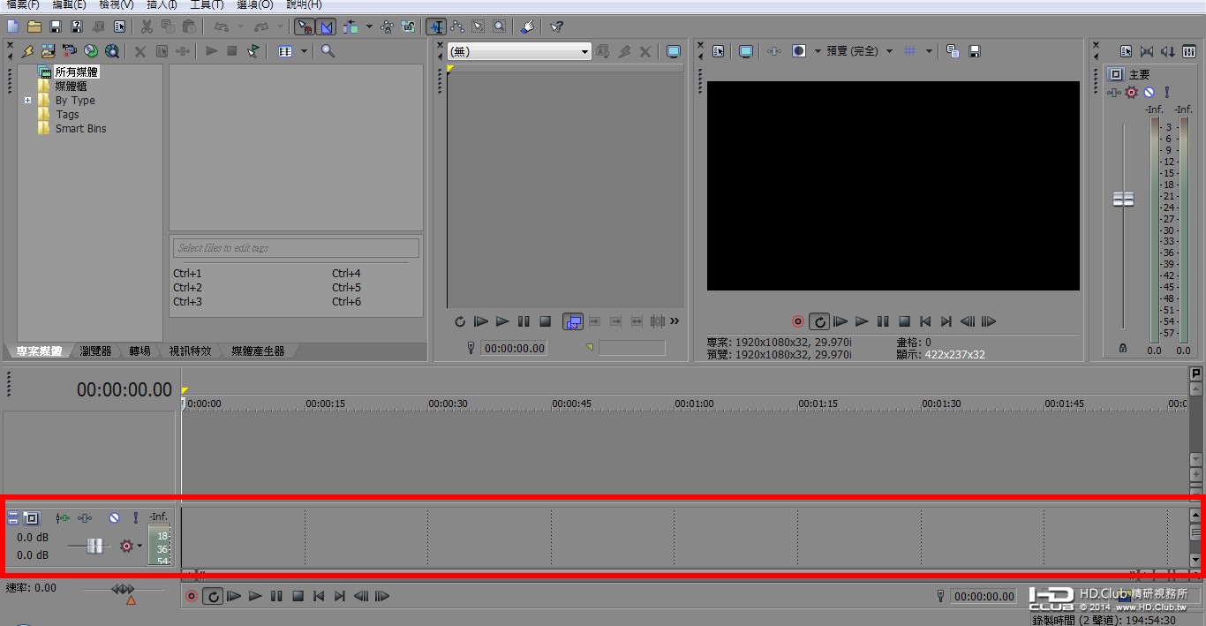Select the 所有媒體 folder
The width and height of the screenshot is (1206, 626).
[76, 72]
